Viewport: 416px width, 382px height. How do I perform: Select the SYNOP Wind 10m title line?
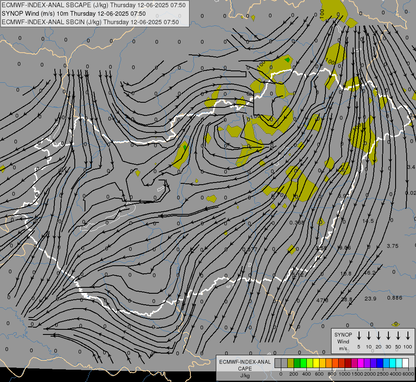pos(74,14)
